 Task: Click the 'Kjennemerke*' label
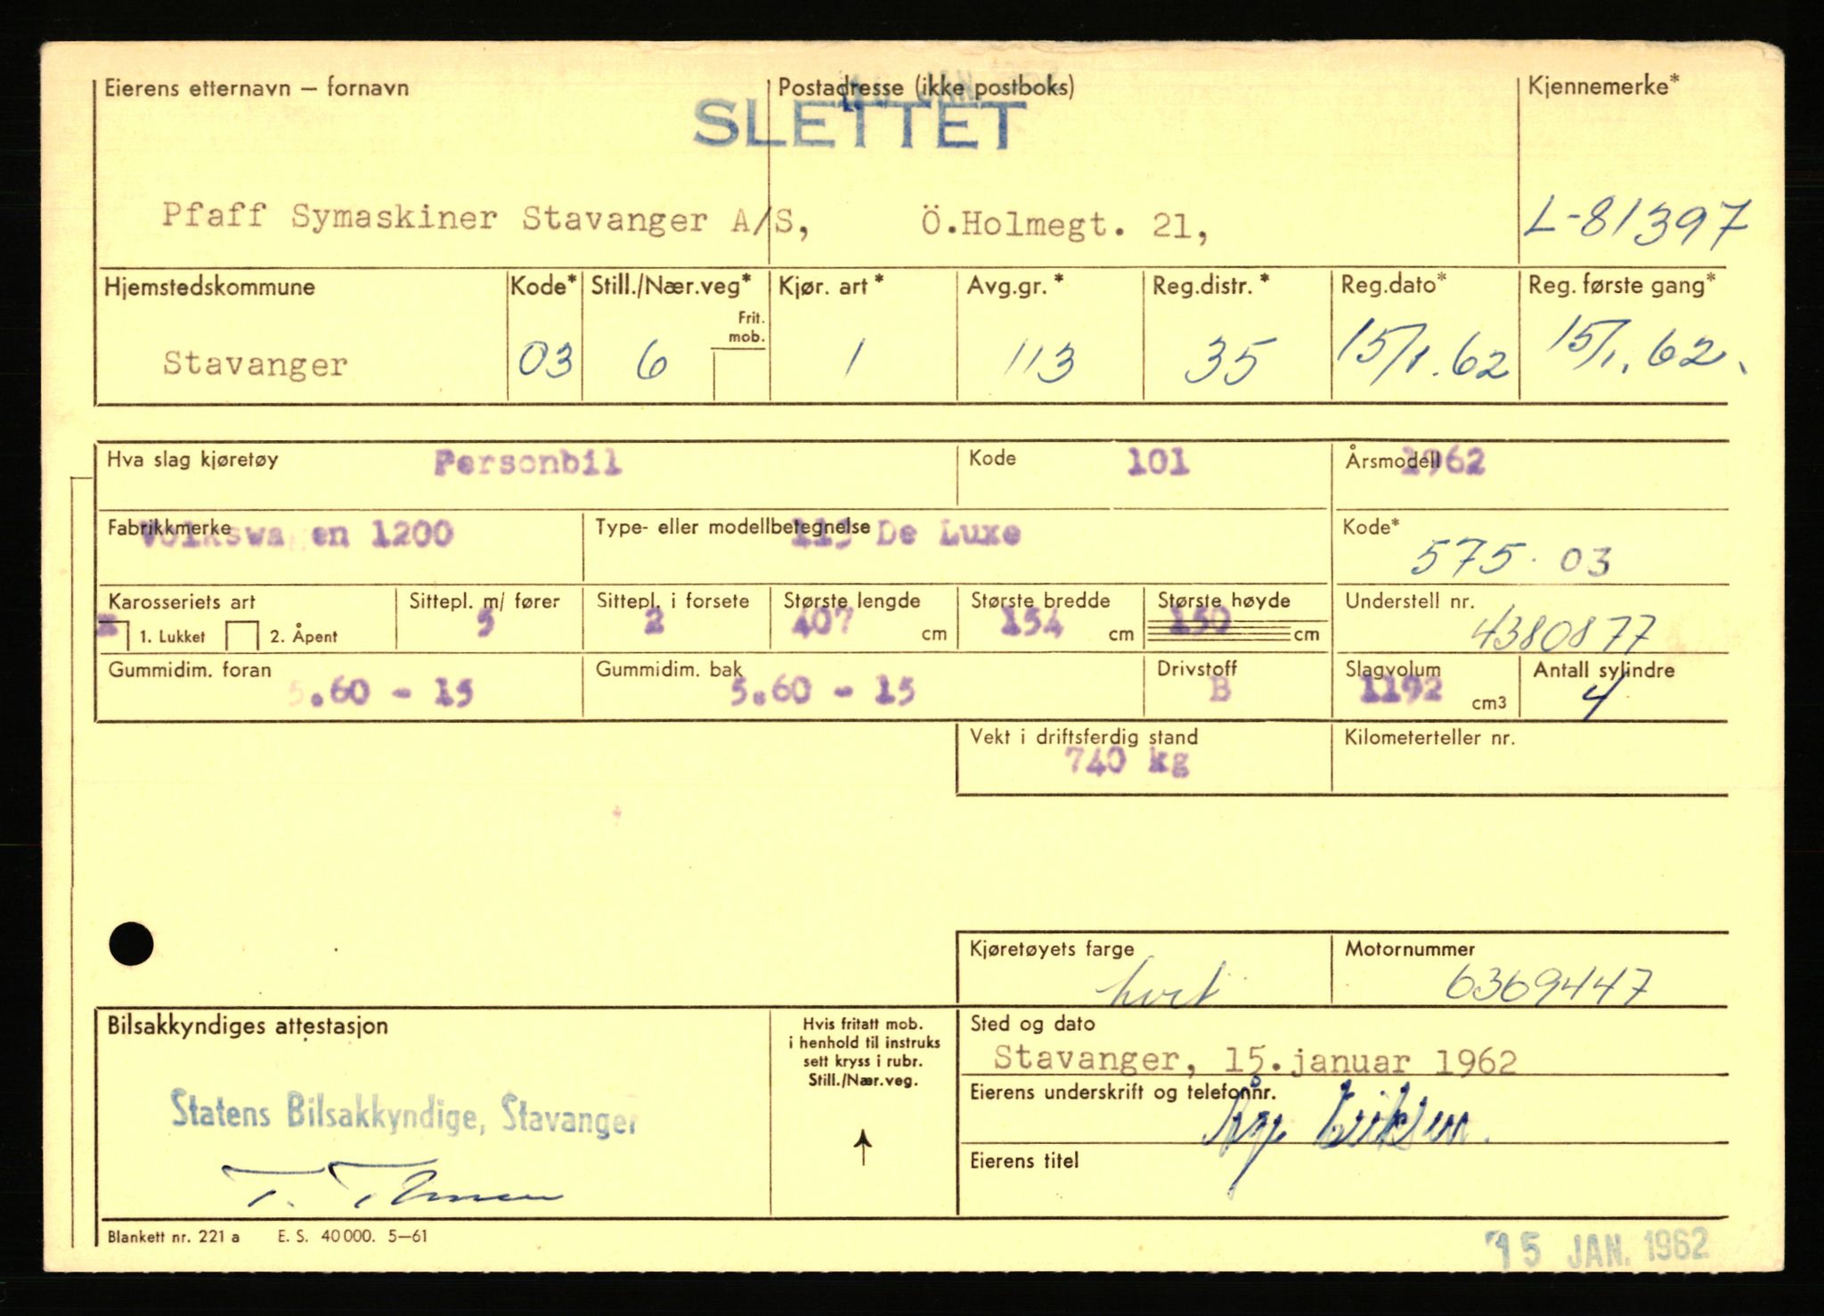[1603, 86]
